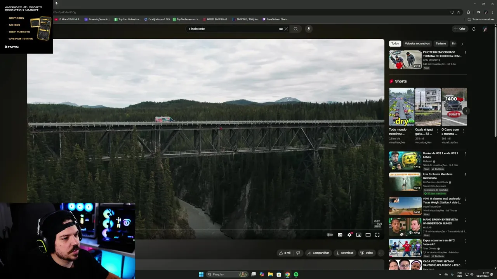Open options for 'Opala é igual gaita' Short
The height and width of the screenshot is (279, 497).
(x=437, y=131)
